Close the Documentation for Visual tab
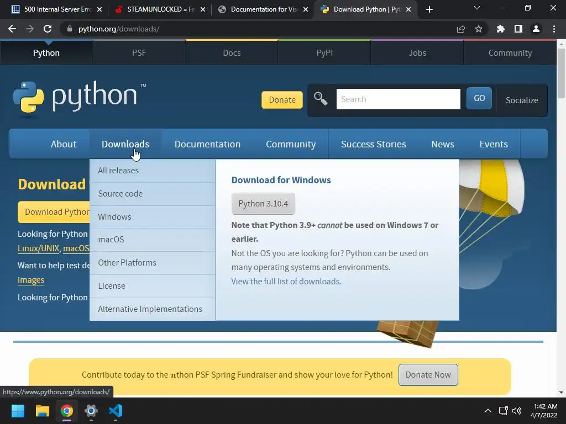The height and width of the screenshot is (424, 566). point(306,9)
